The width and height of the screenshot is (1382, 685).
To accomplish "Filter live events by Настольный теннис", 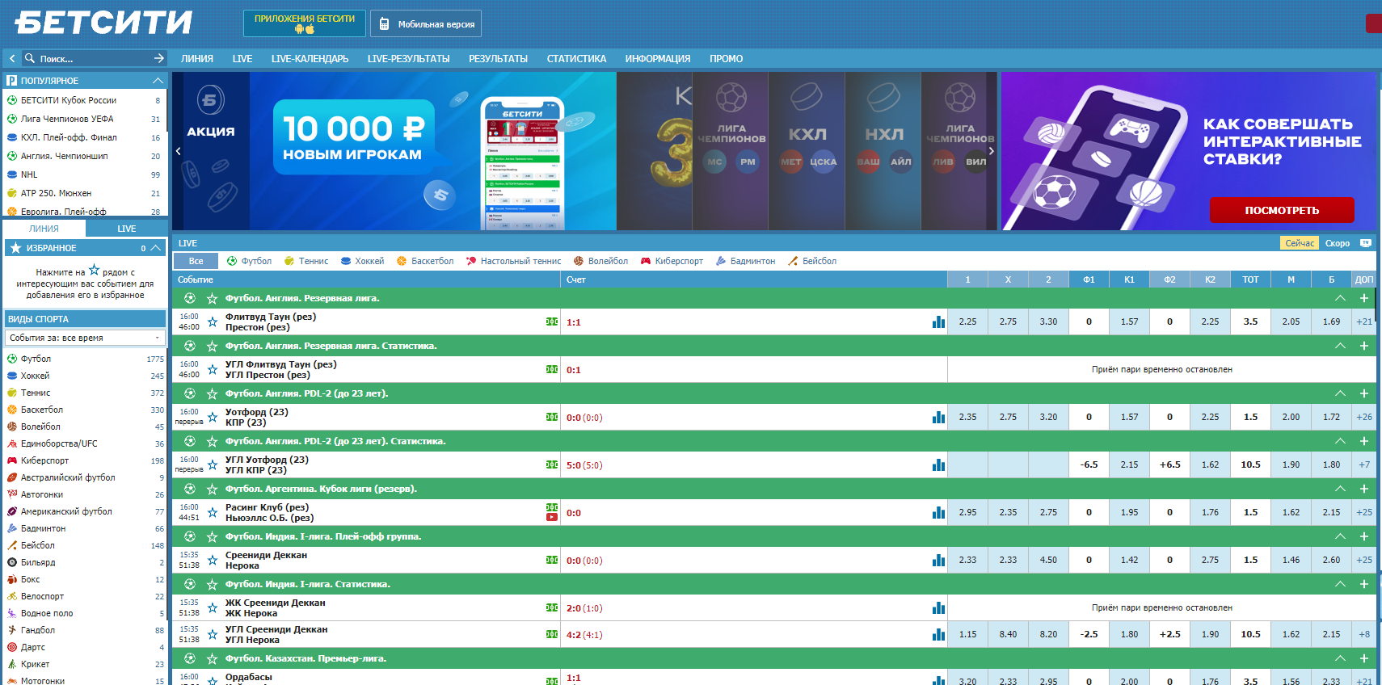I will coord(513,261).
